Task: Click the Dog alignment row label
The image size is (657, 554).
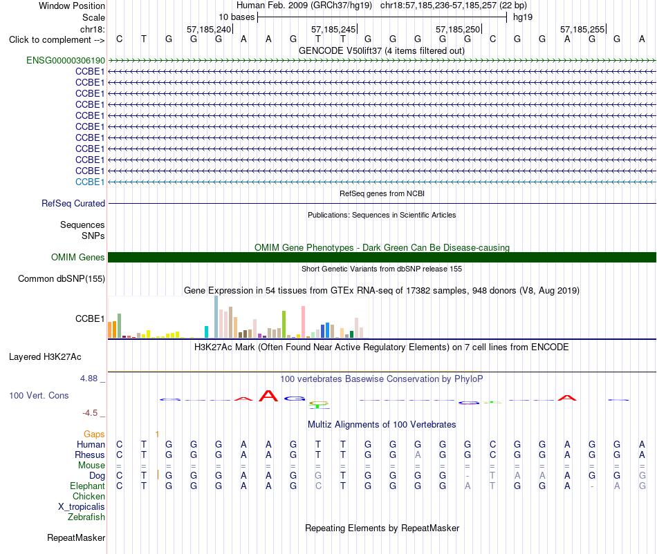Action: [x=97, y=476]
